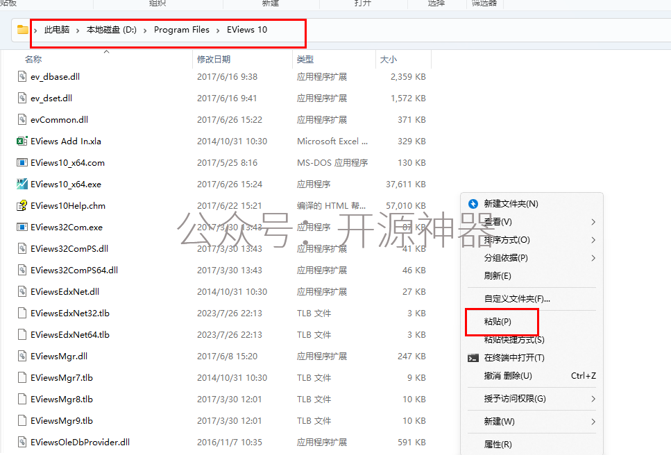The height and width of the screenshot is (455, 671).
Task: Expand the 排序方式(O) submenu arrow
Action: click(593, 240)
